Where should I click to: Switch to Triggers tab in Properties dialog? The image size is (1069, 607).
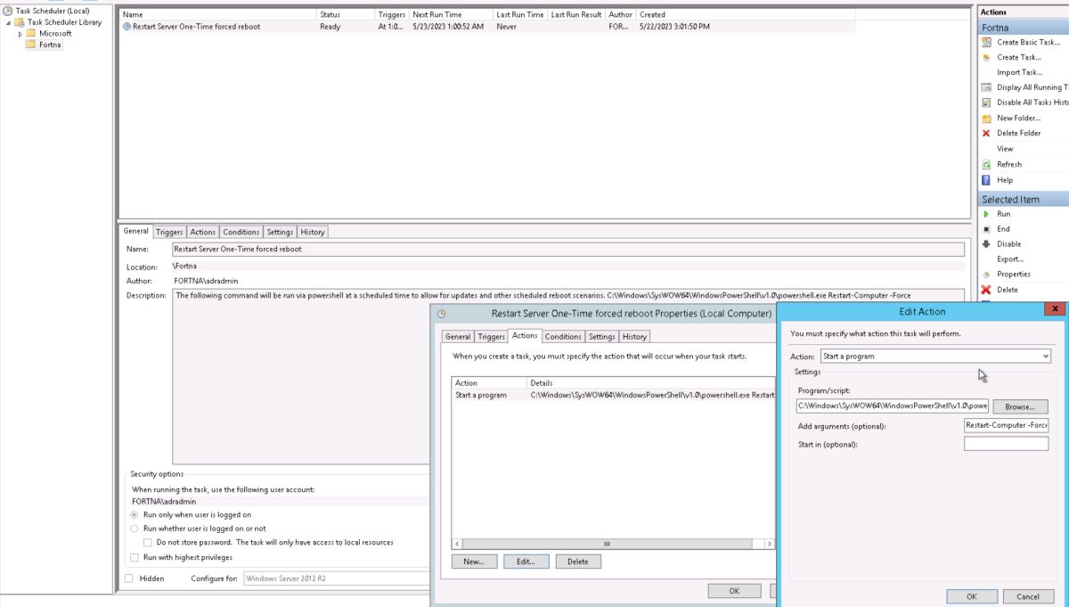tap(491, 337)
